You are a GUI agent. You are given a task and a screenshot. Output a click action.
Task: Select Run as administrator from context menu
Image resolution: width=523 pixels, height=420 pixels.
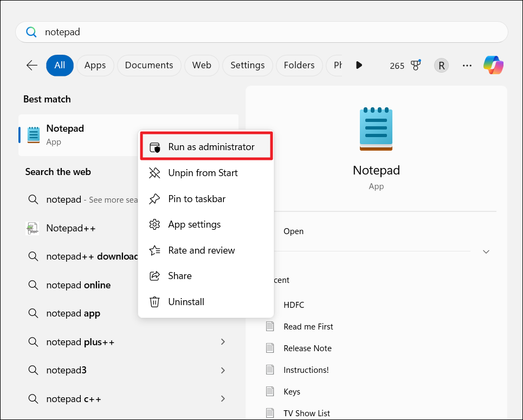coord(211,147)
